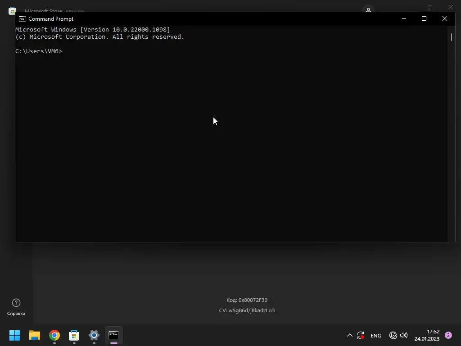This screenshot has width=461, height=346.
Task: Click the Command Prompt taskbar icon
Action: pyautogui.click(x=114, y=335)
